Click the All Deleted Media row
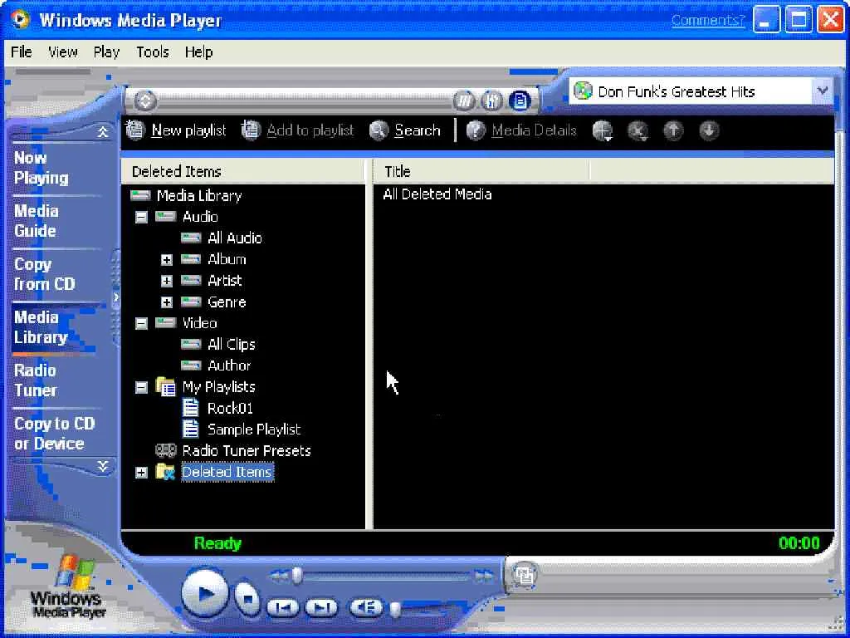 437,194
